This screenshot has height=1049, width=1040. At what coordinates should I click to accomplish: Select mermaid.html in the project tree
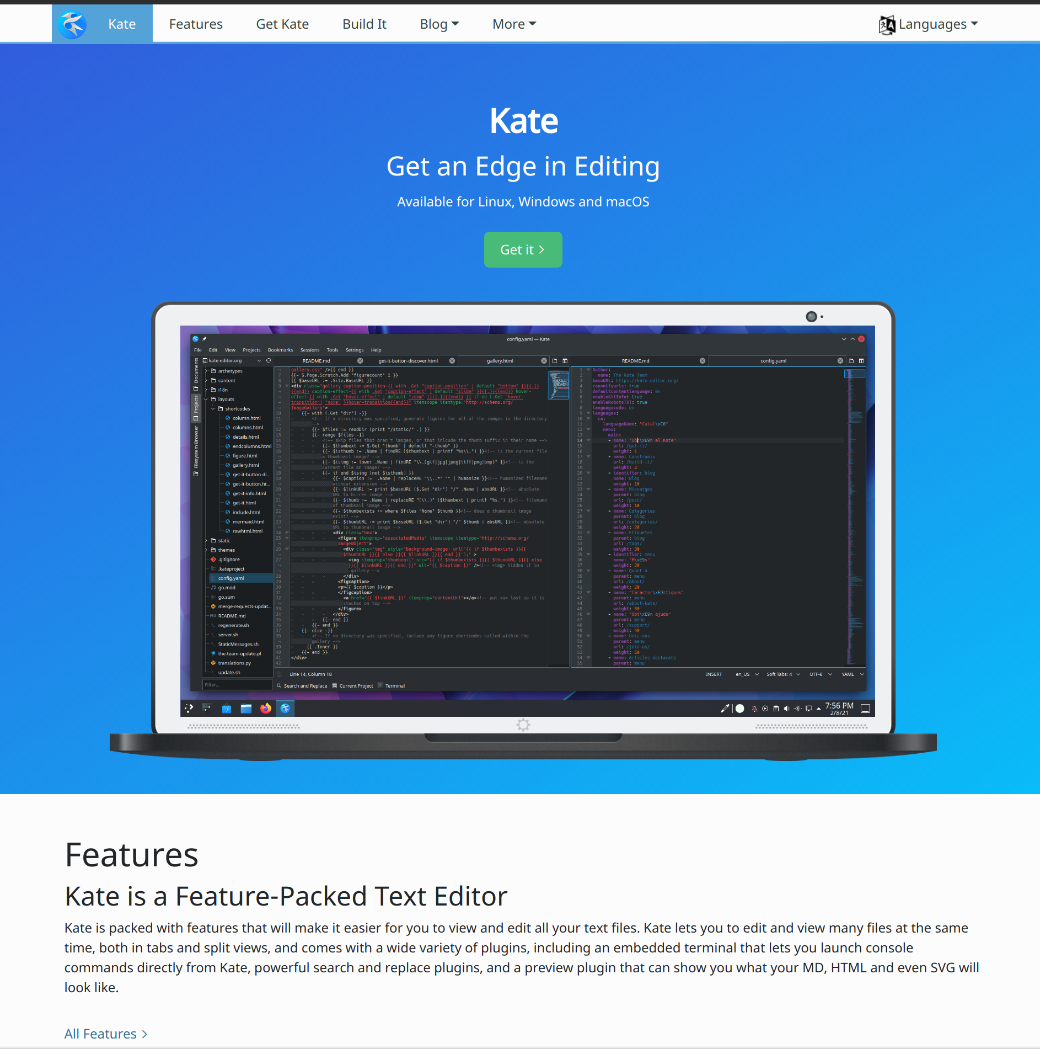coord(244,521)
